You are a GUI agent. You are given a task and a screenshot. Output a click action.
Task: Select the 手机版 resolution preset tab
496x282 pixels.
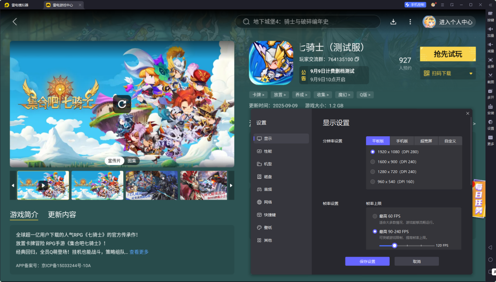click(x=402, y=141)
